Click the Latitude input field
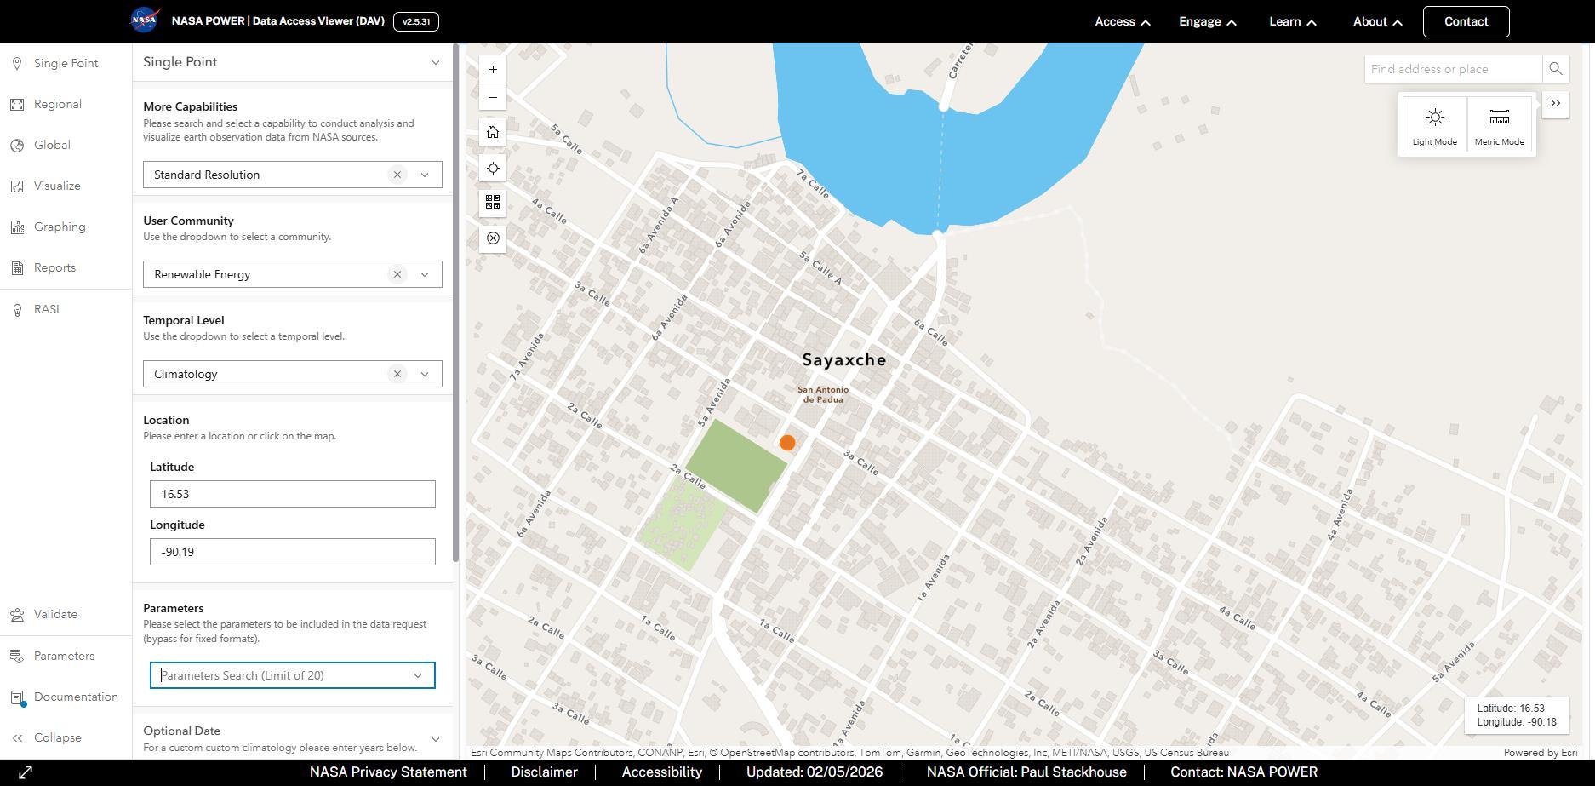1595x786 pixels. point(293,494)
